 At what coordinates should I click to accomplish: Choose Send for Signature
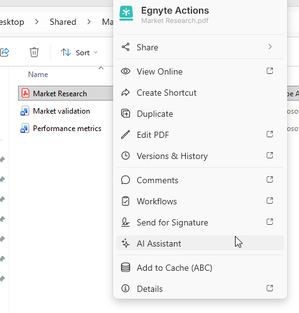click(x=200, y=222)
